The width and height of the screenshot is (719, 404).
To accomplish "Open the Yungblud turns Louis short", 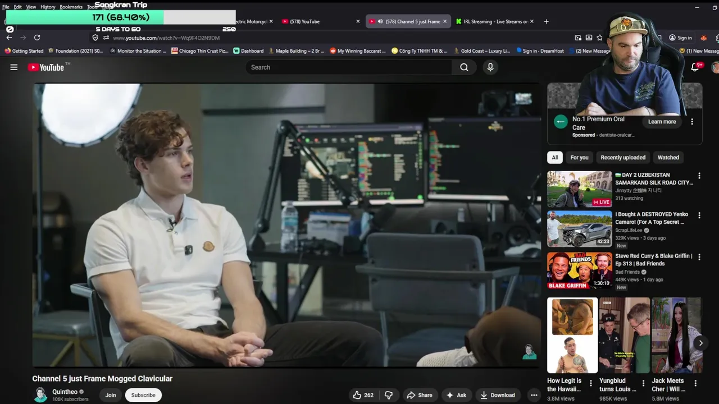I will tap(624, 336).
